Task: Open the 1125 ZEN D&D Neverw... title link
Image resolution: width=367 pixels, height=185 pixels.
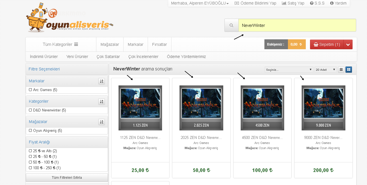Action: click(140, 138)
